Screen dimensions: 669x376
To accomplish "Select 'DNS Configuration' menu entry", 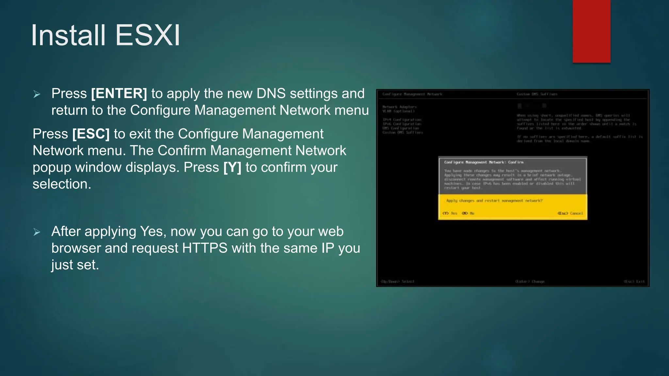I will coord(401,128).
